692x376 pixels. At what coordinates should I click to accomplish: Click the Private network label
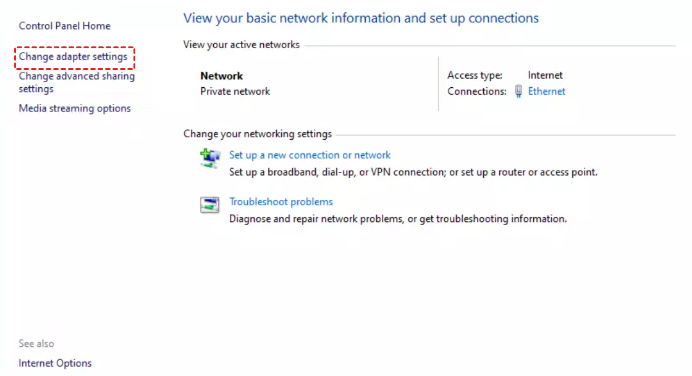235,92
